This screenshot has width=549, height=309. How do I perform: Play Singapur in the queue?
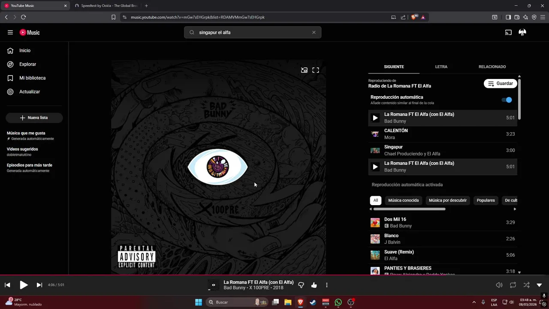point(443,150)
